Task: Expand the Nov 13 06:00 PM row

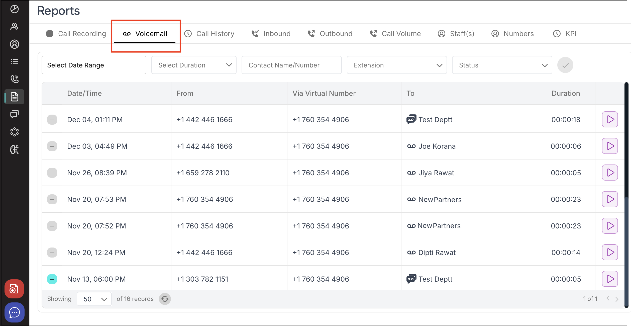Action: pyautogui.click(x=52, y=279)
